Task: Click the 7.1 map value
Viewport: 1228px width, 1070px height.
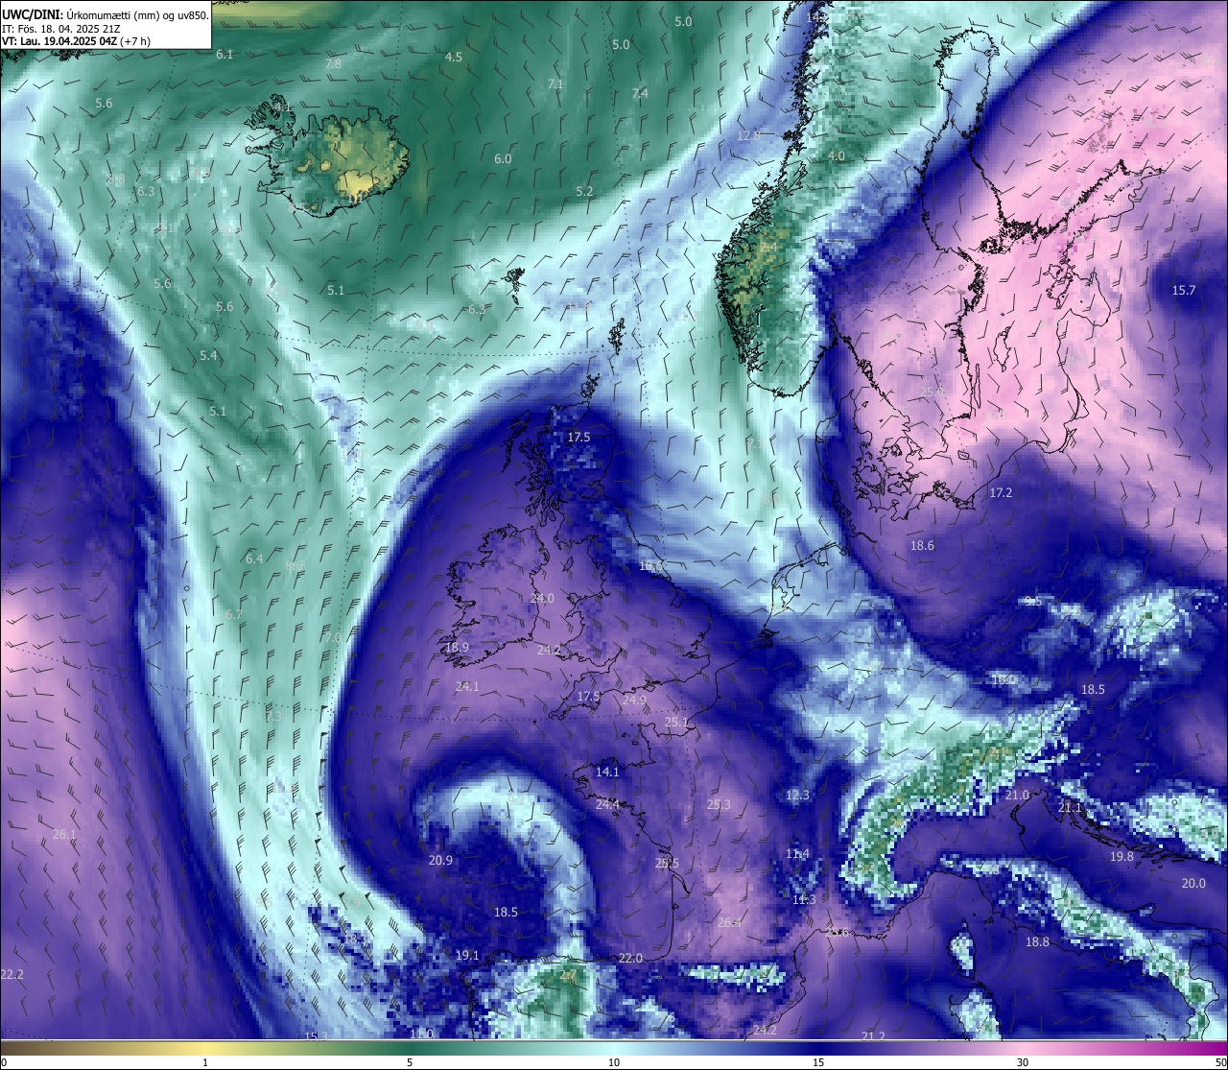Action: tap(555, 83)
